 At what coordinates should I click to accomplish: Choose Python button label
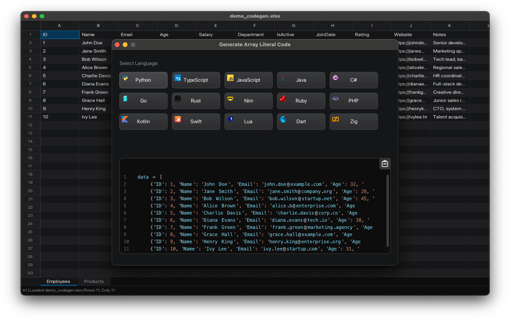[143, 80]
